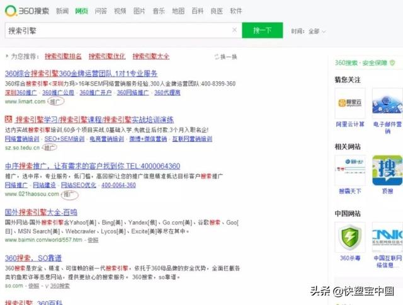Click the 网络营销培训 sublink

coord(22,139)
